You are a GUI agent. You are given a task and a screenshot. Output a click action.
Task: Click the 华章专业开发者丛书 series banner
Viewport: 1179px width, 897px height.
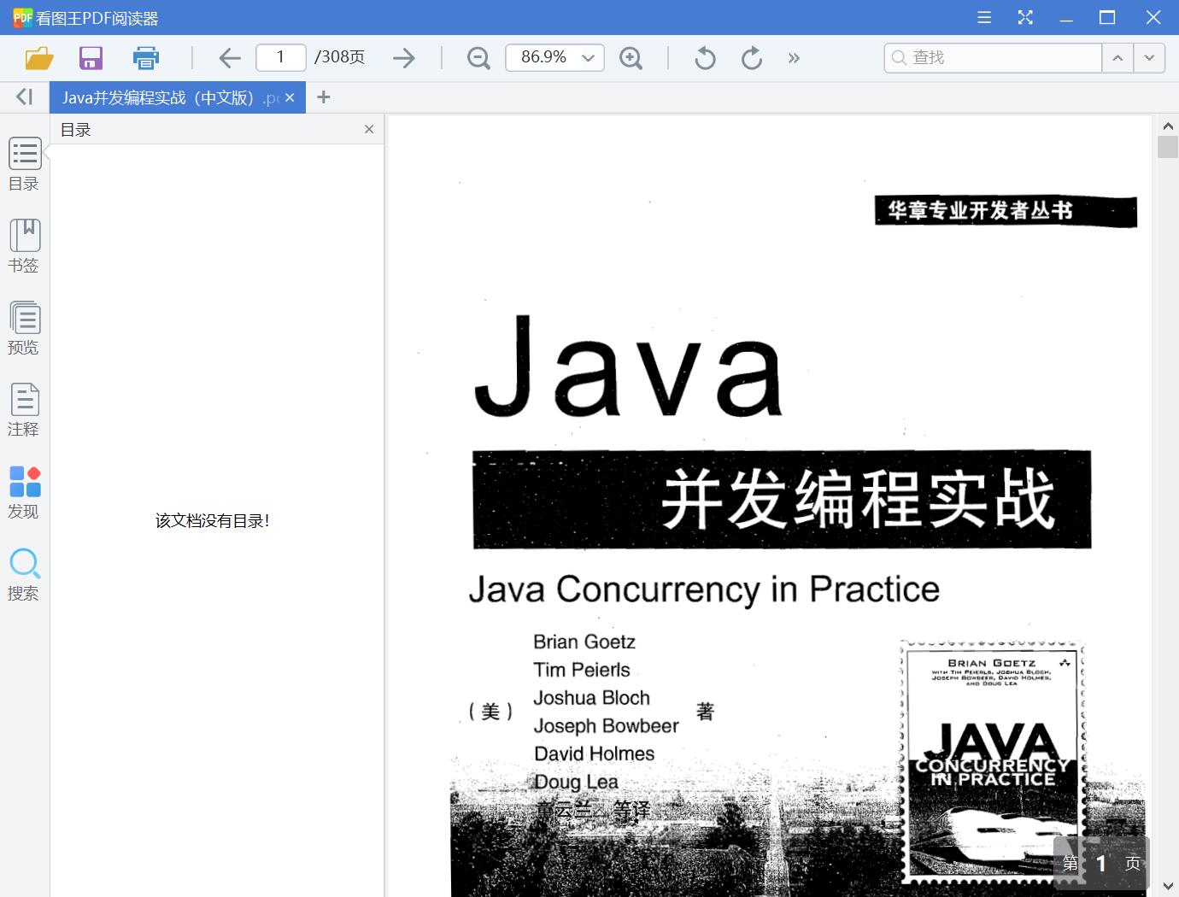click(1006, 211)
